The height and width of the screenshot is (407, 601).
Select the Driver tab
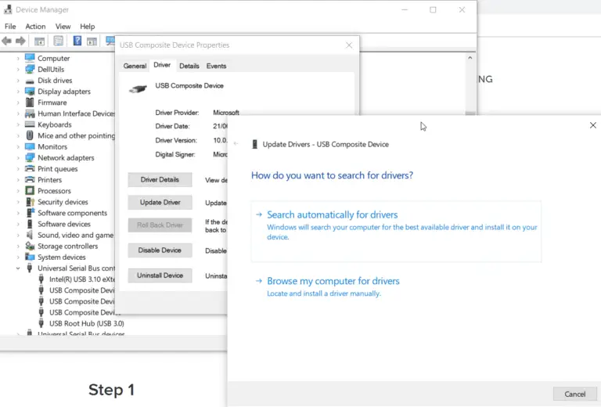coord(162,65)
